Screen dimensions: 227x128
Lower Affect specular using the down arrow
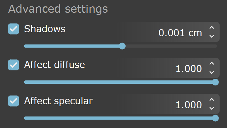coord(212,108)
